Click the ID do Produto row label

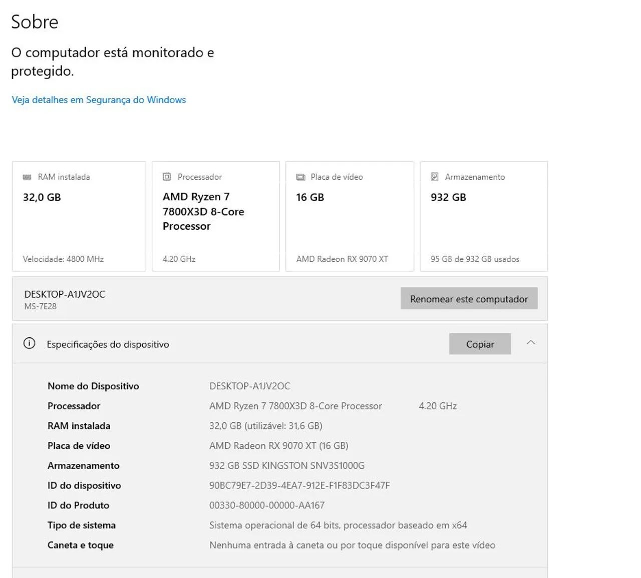(x=78, y=505)
